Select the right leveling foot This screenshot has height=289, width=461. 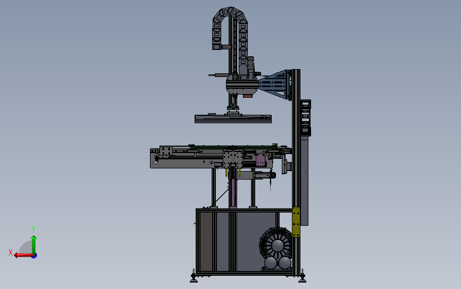coord(302,277)
